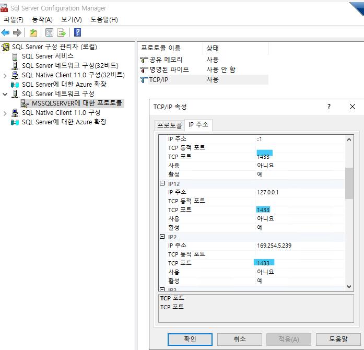Expand the SQL Native Client 11.0 구성 node

click(5, 113)
